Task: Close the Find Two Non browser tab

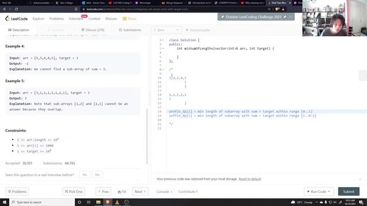Action: point(290,3)
